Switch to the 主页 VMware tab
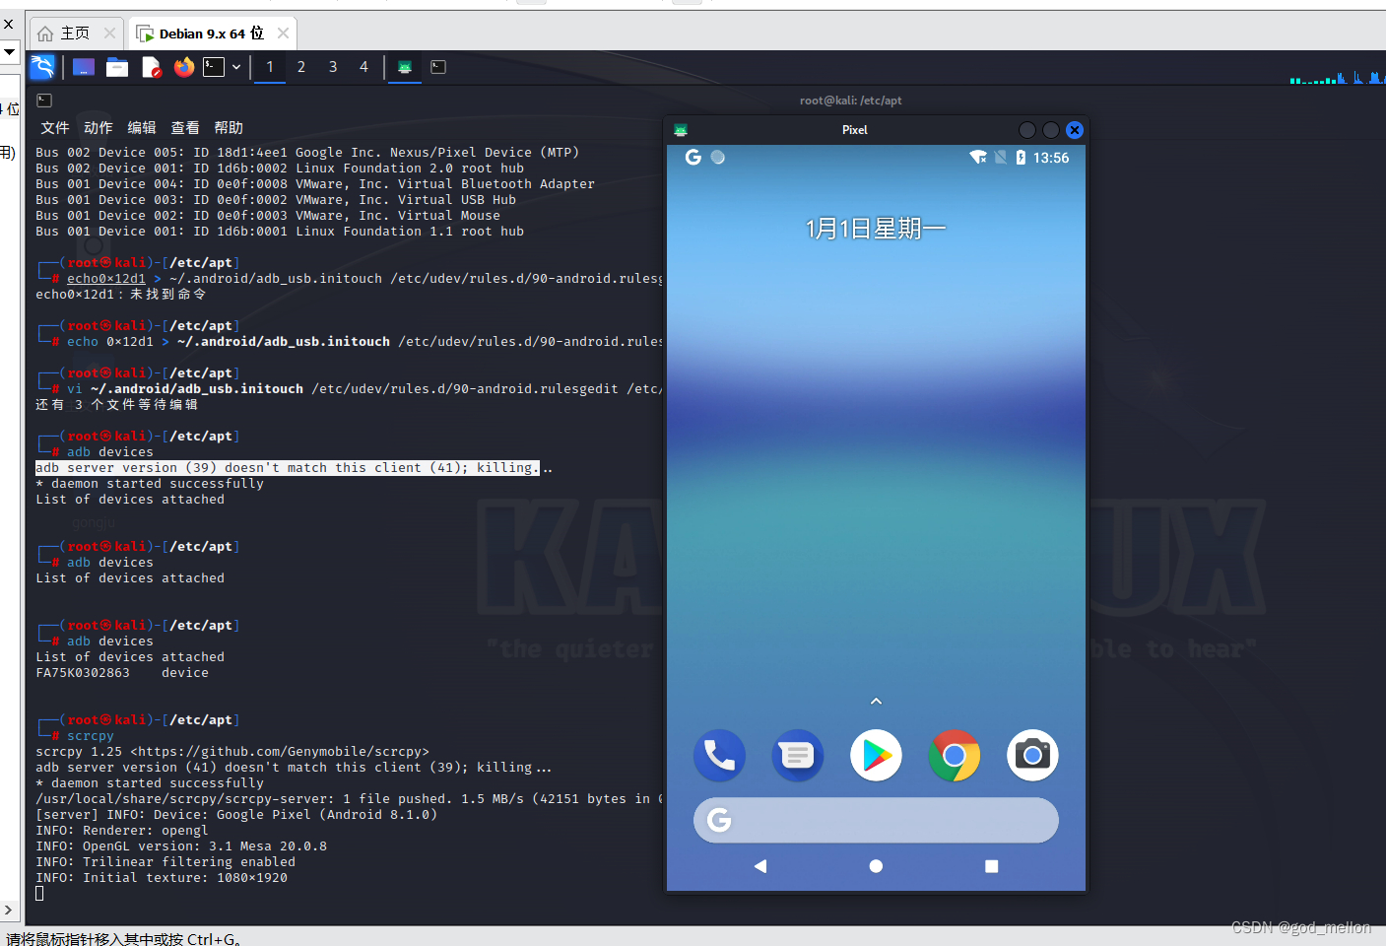 (75, 34)
